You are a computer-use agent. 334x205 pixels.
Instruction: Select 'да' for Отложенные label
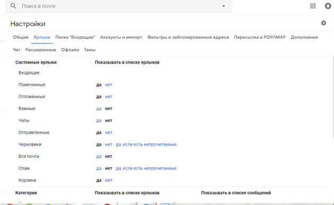click(99, 96)
